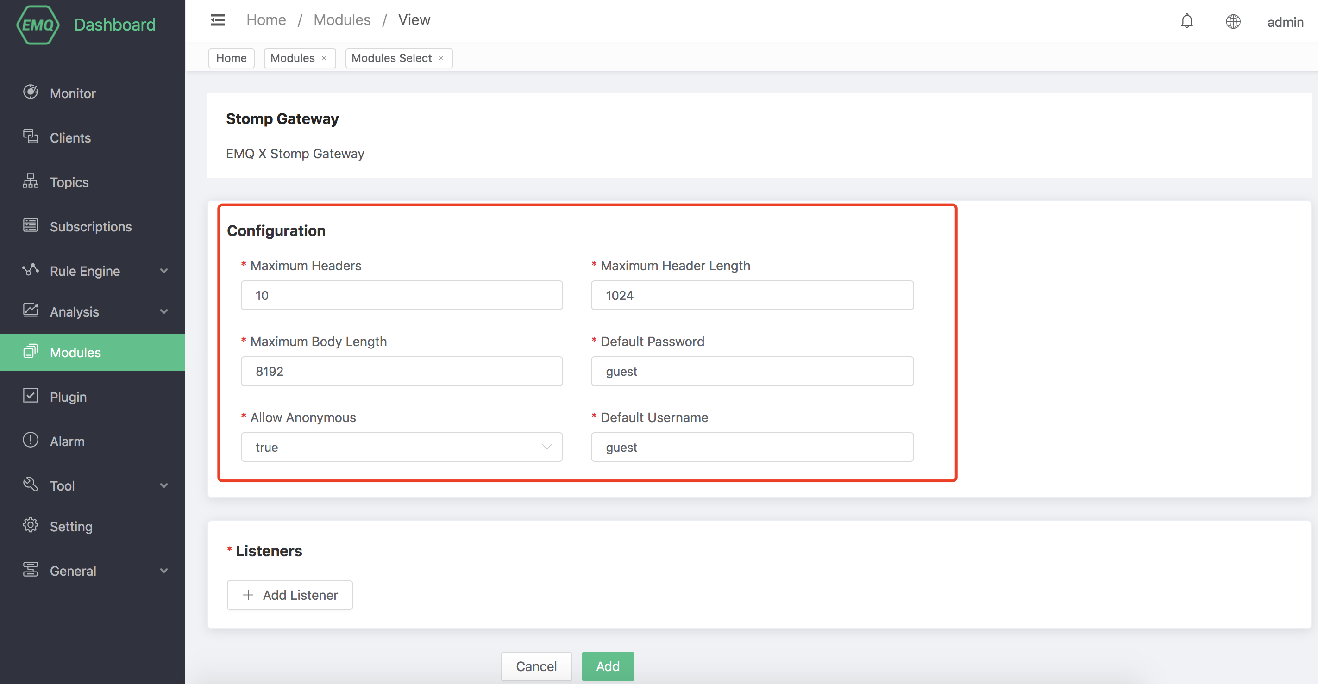Expand Analysis menu chevron
The width and height of the screenshot is (1318, 684).
coord(164,311)
